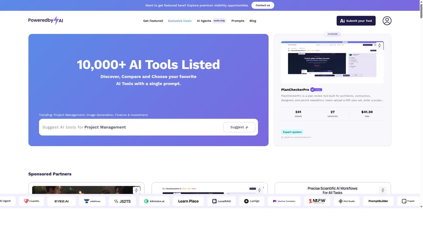The image size is (423, 238).
Task: Select the trending Project Management topic
Action: click(69, 115)
